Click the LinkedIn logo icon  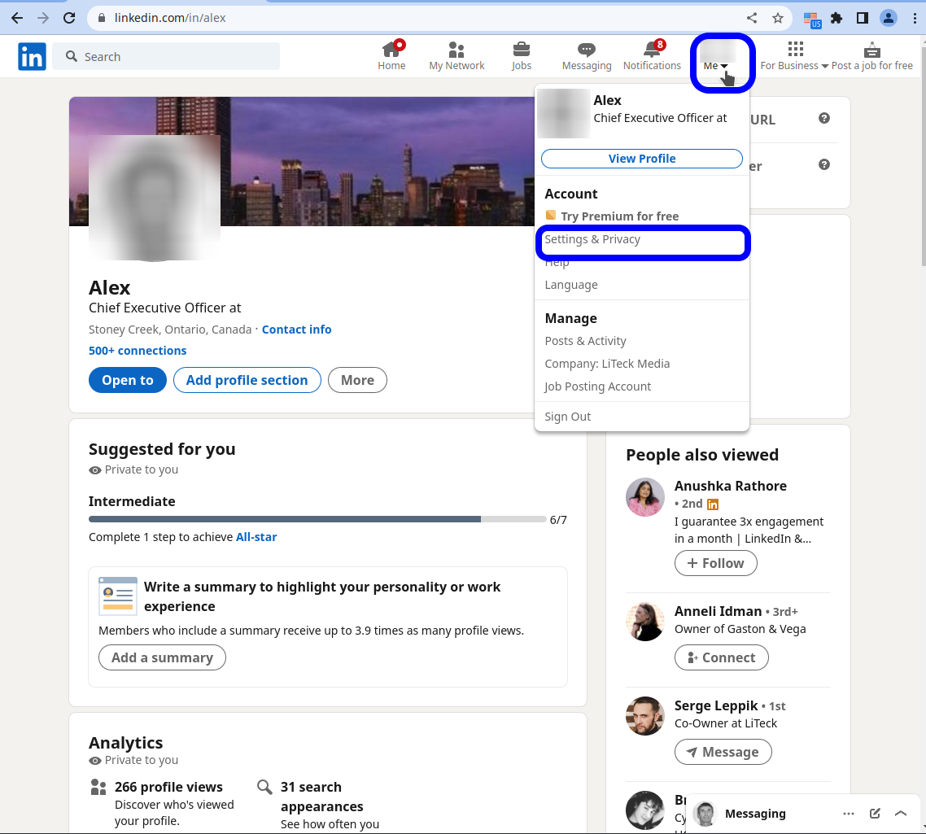pyautogui.click(x=32, y=56)
